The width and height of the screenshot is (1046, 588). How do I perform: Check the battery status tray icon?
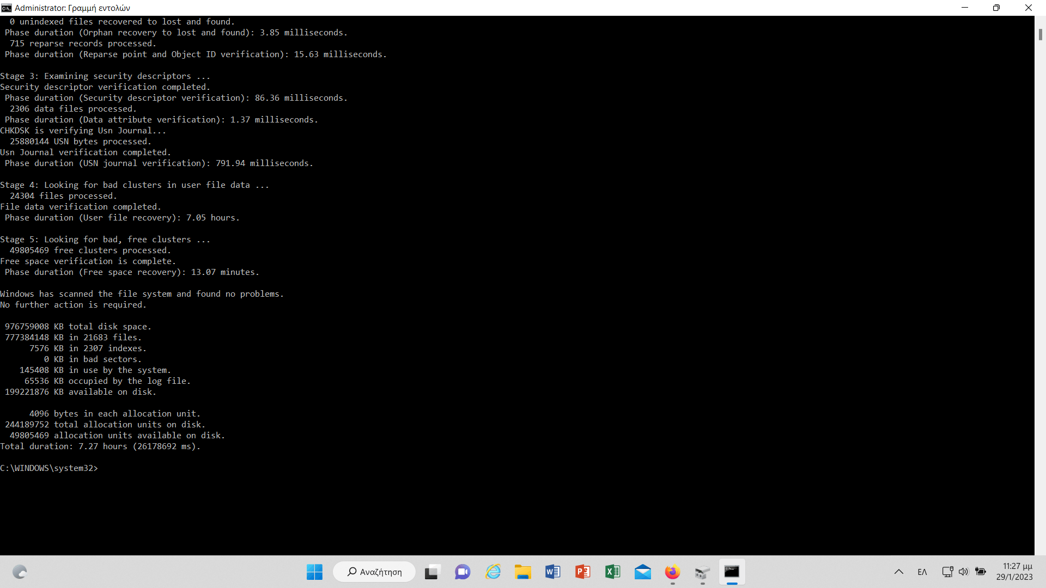tap(981, 572)
